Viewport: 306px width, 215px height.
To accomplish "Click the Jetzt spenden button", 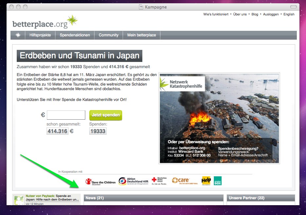I will coord(105,115).
